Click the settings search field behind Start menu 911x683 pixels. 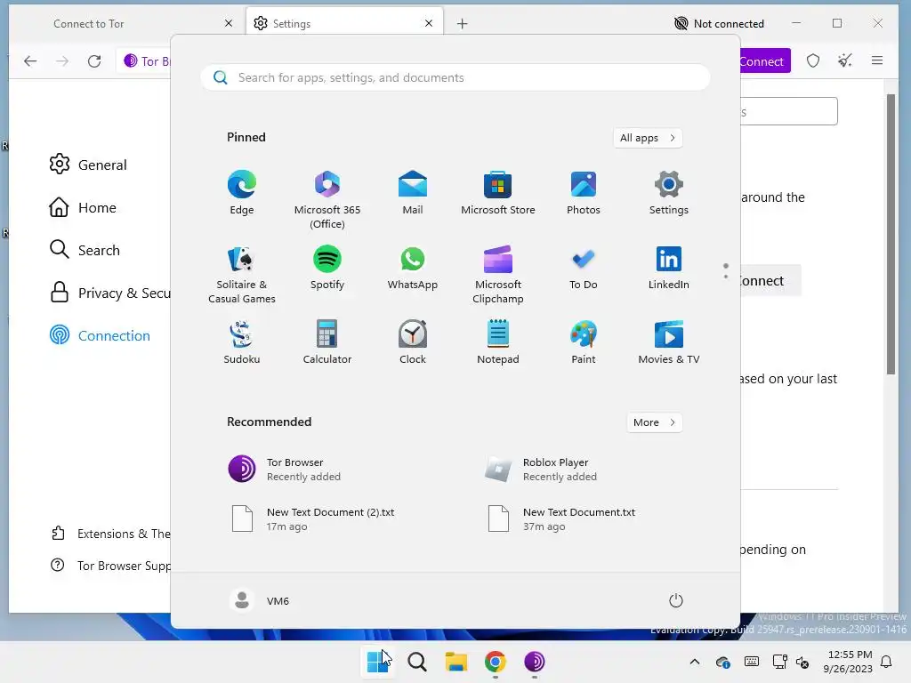[x=789, y=111]
